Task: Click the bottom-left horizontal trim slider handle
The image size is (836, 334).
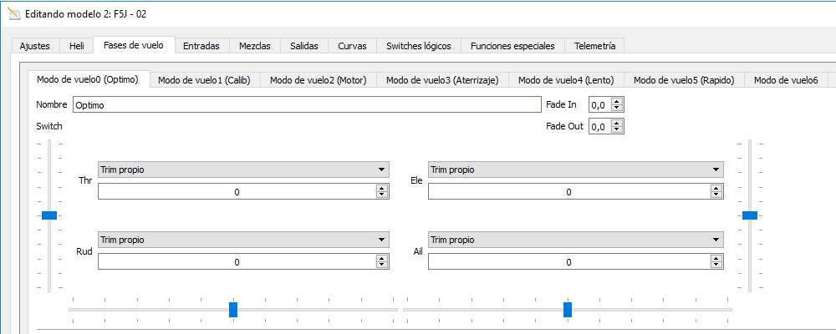Action: [233, 310]
